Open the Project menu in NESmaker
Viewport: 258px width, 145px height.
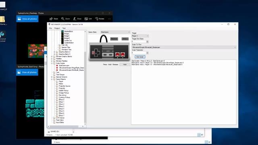(57, 28)
